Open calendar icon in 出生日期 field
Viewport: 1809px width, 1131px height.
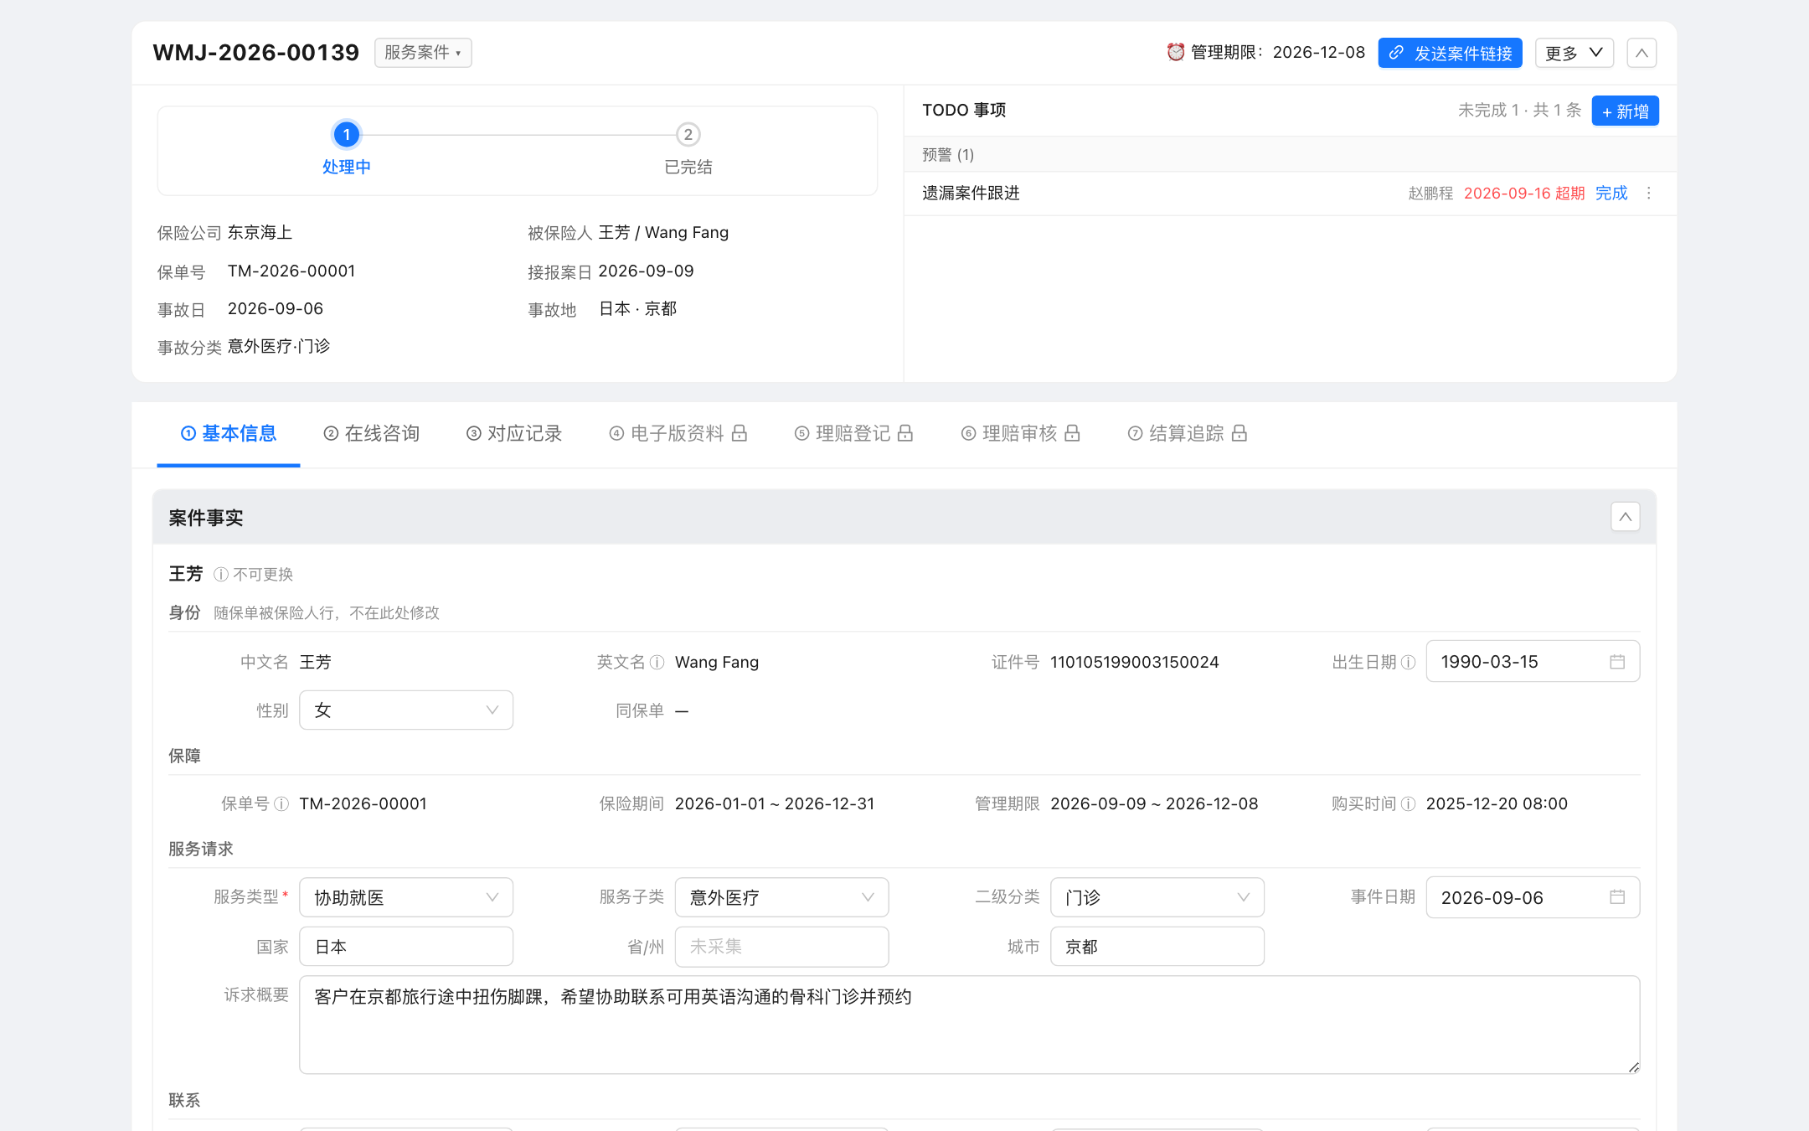pos(1616,662)
